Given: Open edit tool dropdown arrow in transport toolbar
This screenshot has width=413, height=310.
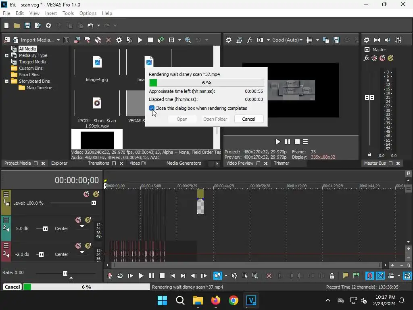Looking at the screenshot, I should pos(226,276).
